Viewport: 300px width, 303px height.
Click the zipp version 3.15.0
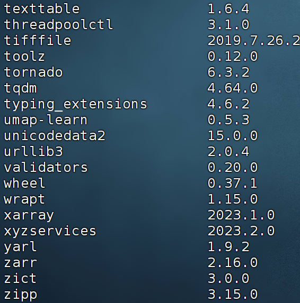[232, 294]
